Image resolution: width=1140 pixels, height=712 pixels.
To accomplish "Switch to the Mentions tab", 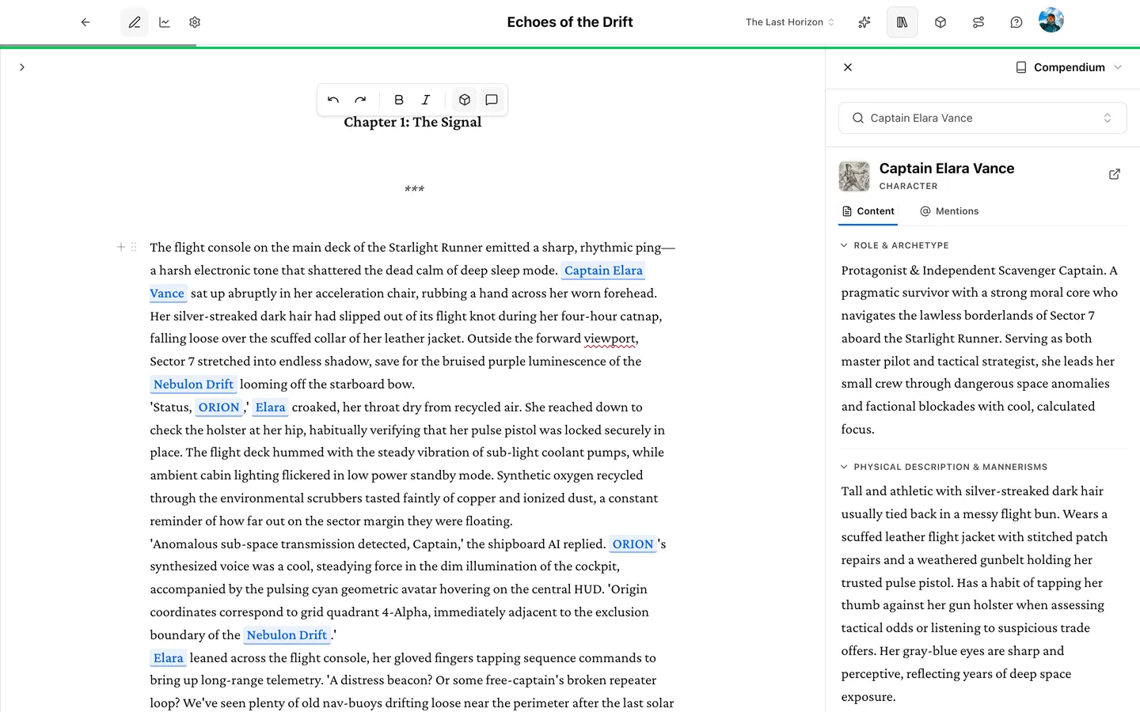I will pyautogui.click(x=949, y=211).
